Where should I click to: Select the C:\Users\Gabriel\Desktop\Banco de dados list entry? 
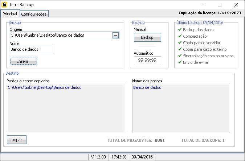coord(44,87)
